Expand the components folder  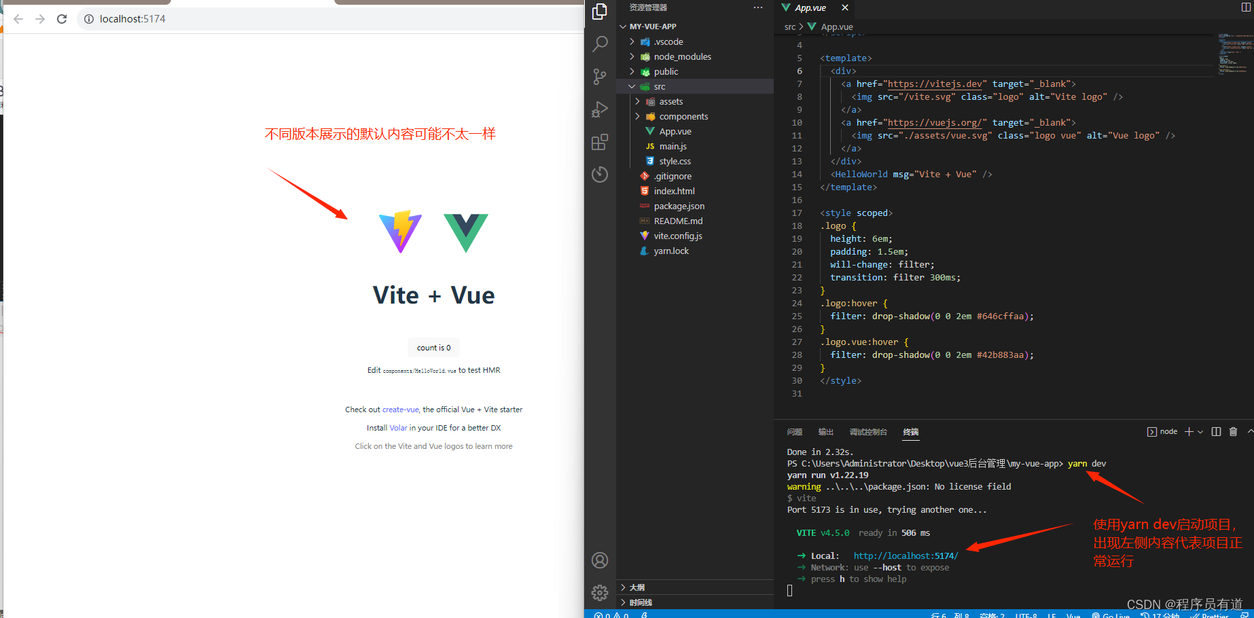coord(637,116)
